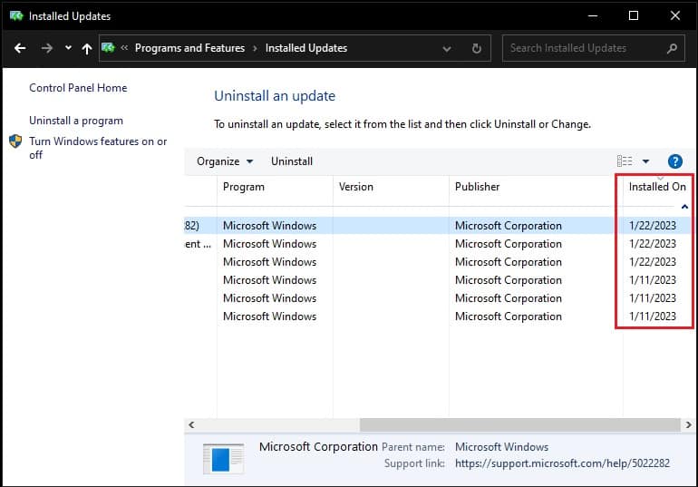Click in Search Installed Updates field
The image size is (698, 487).
586,48
